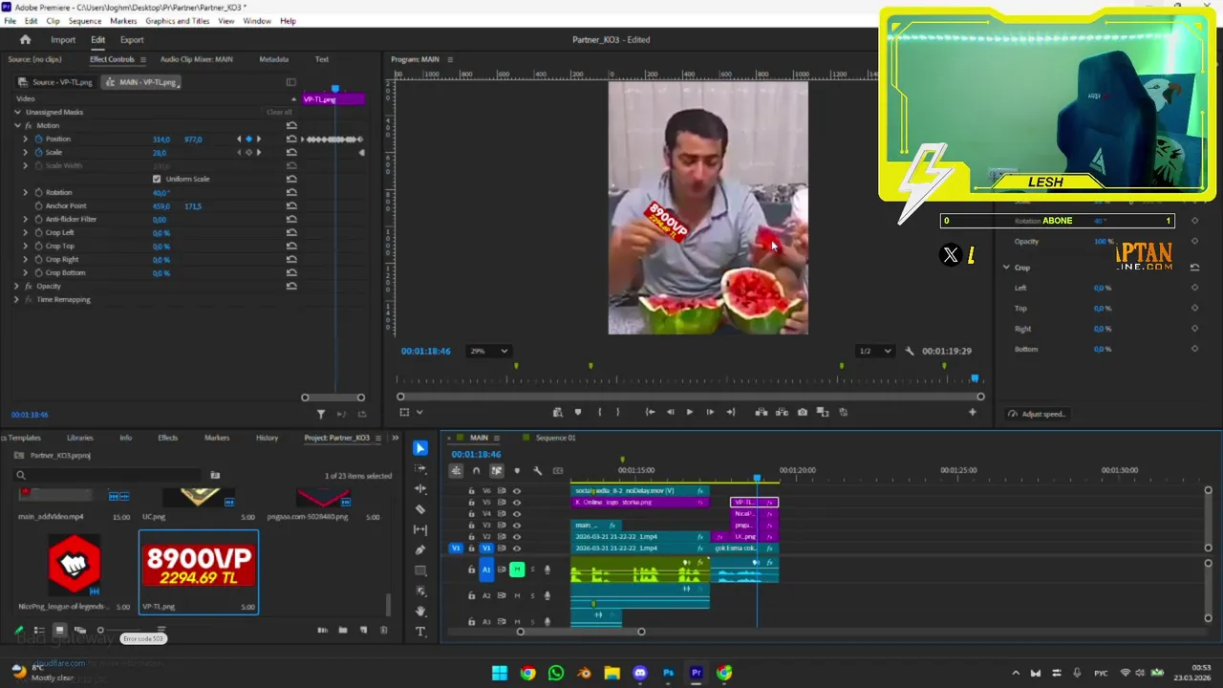Reset the Rotation parameter
The height and width of the screenshot is (688, 1223).
(x=291, y=192)
